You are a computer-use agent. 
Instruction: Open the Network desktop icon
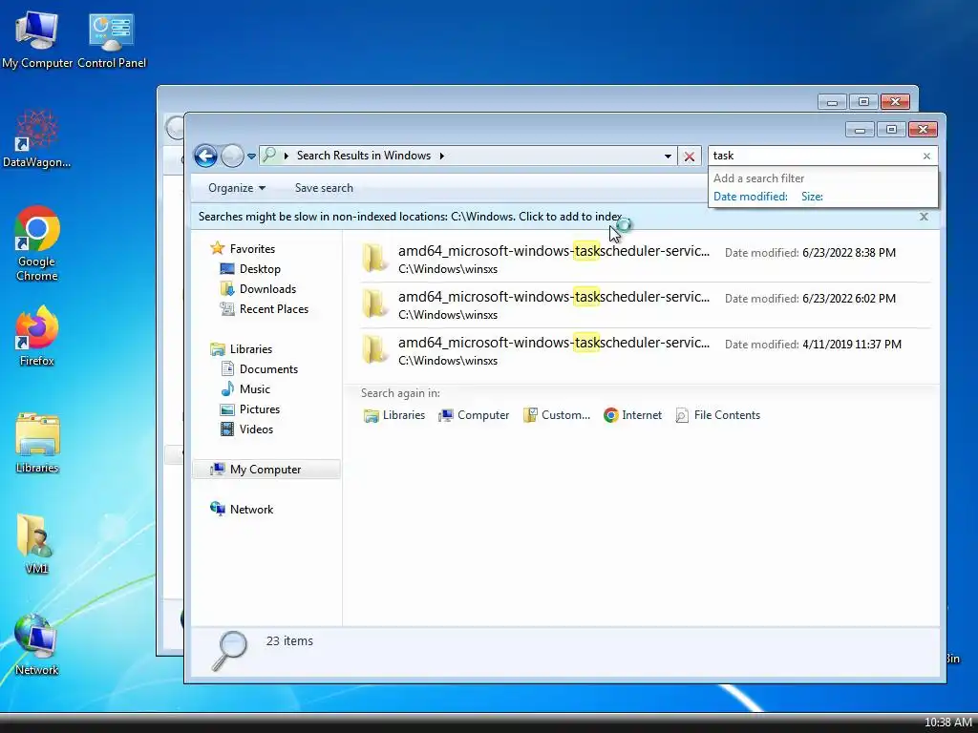[x=37, y=644]
